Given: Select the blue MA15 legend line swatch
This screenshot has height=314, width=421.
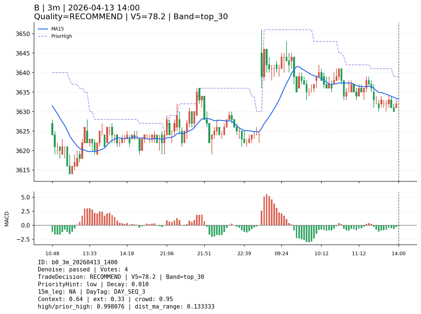Looking at the screenshot, I should coord(43,29).
